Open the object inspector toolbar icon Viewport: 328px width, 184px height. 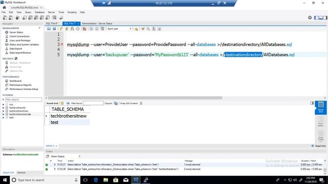pyautogui.click(x=17, y=18)
